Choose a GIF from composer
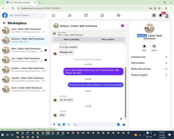The image size is (174, 139). pyautogui.click(x=69, y=125)
